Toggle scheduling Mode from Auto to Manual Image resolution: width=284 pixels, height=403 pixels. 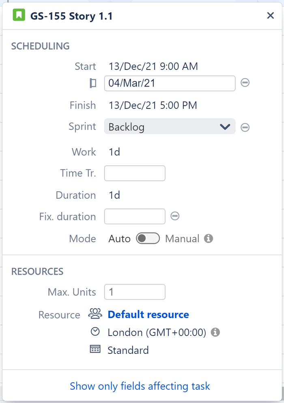coord(148,238)
